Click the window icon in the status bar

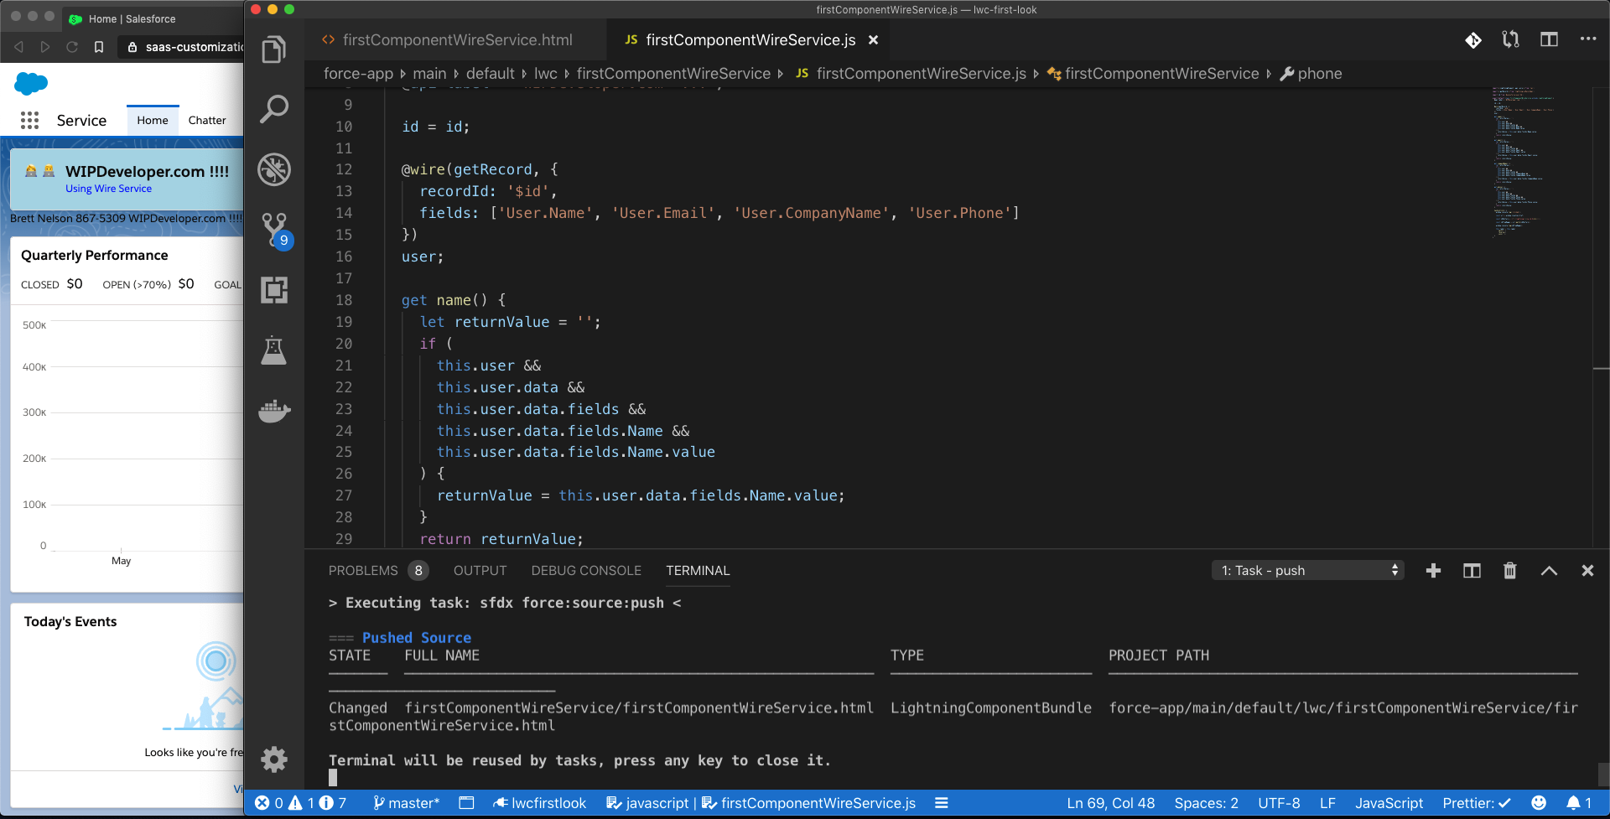pyautogui.click(x=466, y=803)
